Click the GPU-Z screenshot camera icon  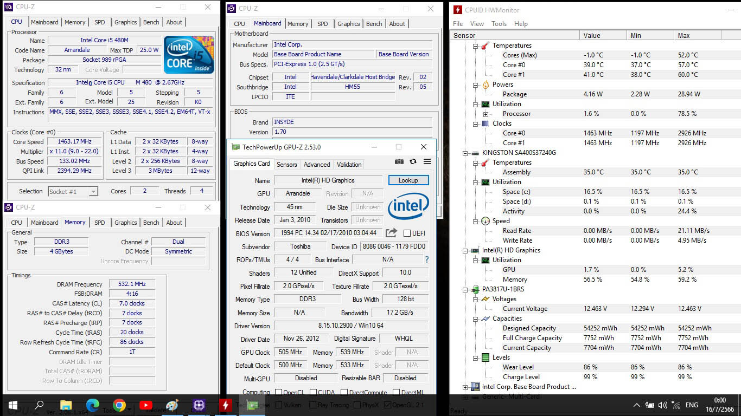pos(399,162)
